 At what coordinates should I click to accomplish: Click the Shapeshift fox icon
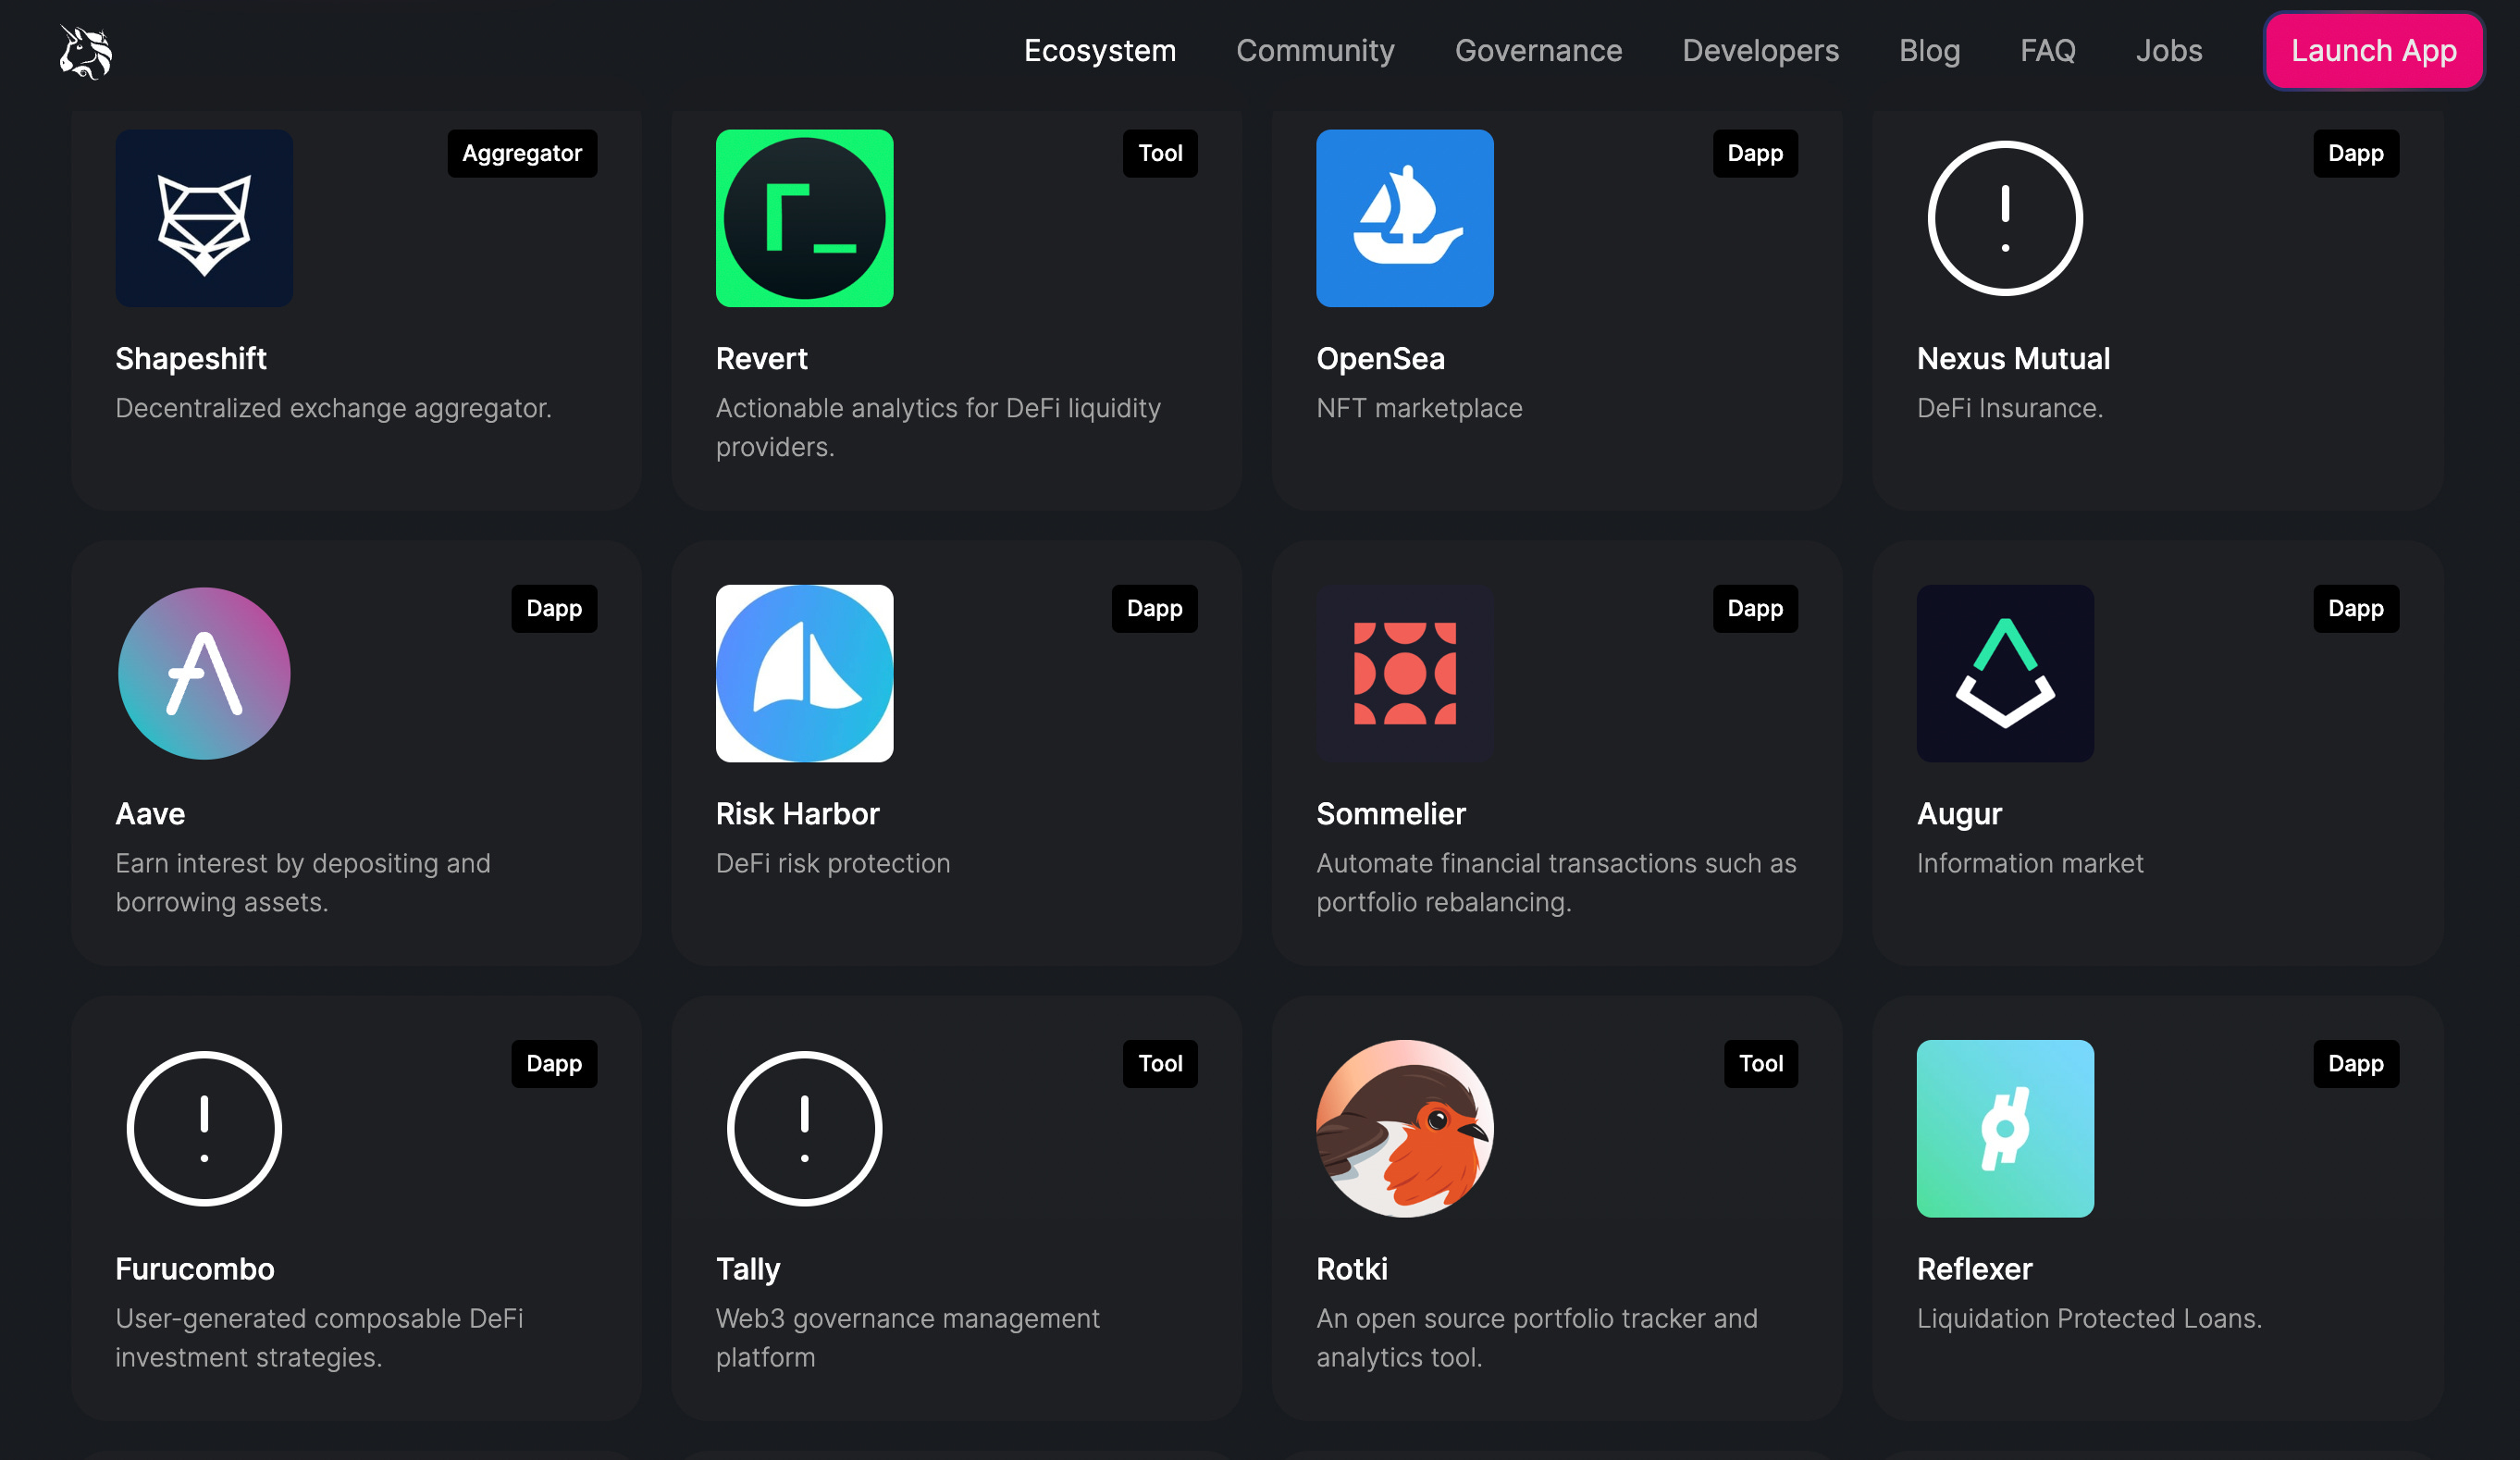[204, 218]
